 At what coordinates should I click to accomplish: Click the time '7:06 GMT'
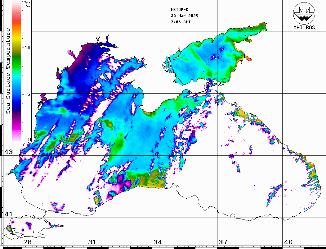point(181,22)
